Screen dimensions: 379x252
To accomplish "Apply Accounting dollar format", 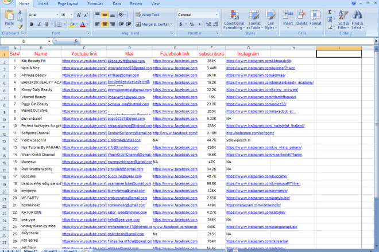I will 181,25.
